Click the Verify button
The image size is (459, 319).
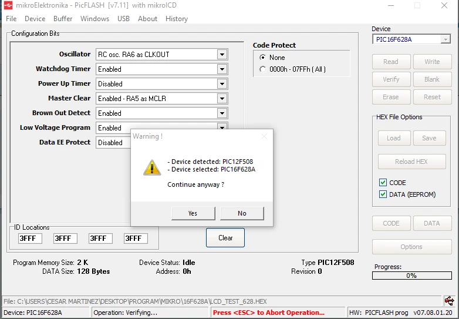click(x=391, y=79)
